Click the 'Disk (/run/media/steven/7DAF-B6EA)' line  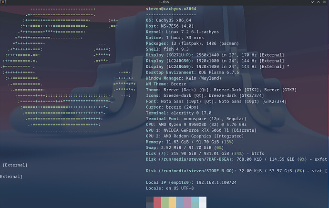pos(236,159)
